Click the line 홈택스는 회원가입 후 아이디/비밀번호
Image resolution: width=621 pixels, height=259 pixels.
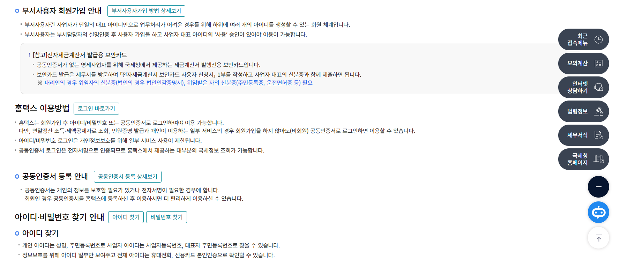pyautogui.click(x=121, y=123)
